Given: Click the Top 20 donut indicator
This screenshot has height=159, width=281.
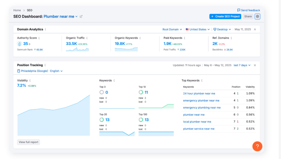Looking at the screenshot, I should pos(102,120).
